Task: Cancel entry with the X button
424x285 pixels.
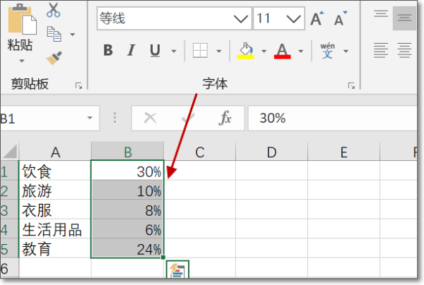Action: click(x=150, y=119)
